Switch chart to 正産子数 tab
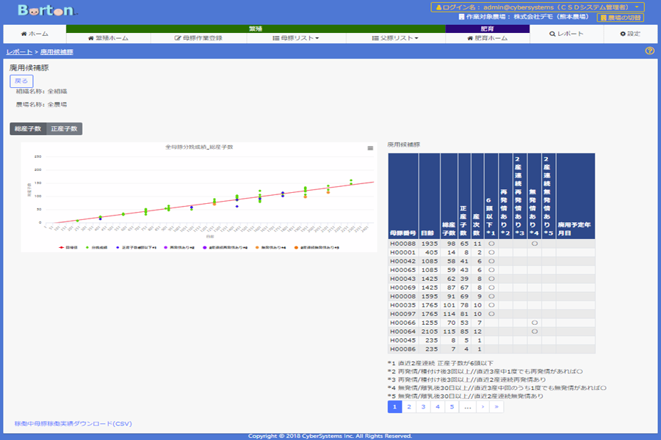The width and height of the screenshot is (661, 440). (64, 129)
